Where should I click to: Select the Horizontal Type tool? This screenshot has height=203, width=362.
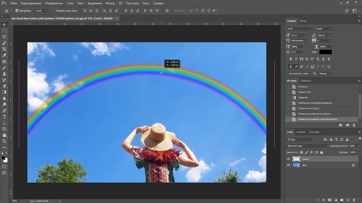[x=4, y=117]
